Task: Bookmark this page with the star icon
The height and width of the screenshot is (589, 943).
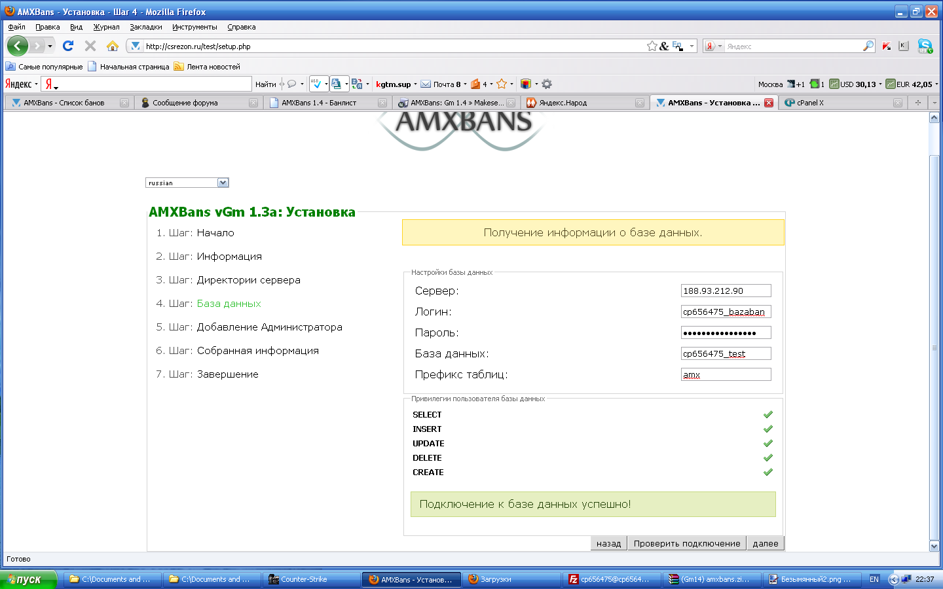Action: click(x=652, y=46)
